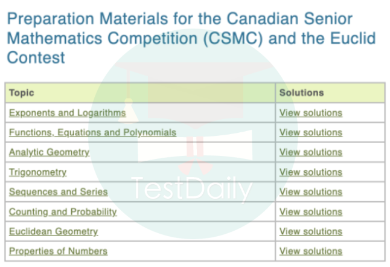The image size is (390, 267).
Task: View solutions for Properties of Numbers
Action: tap(310, 251)
